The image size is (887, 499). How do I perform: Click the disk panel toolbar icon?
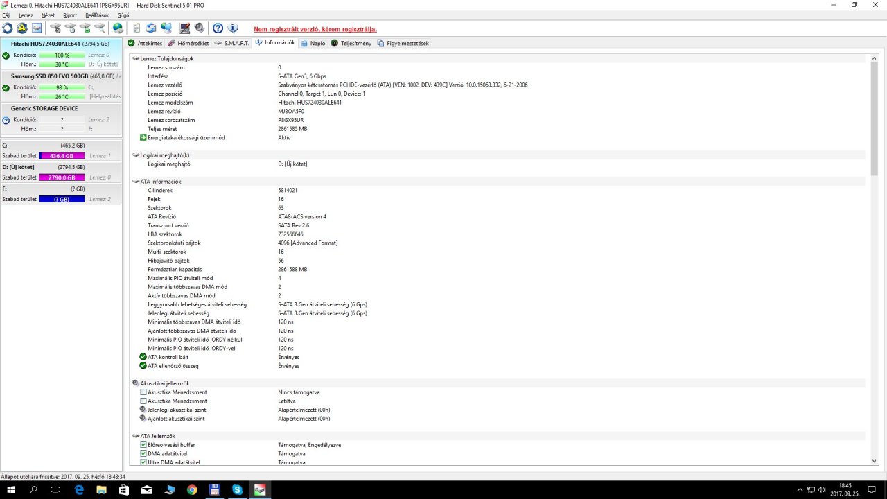[37, 28]
